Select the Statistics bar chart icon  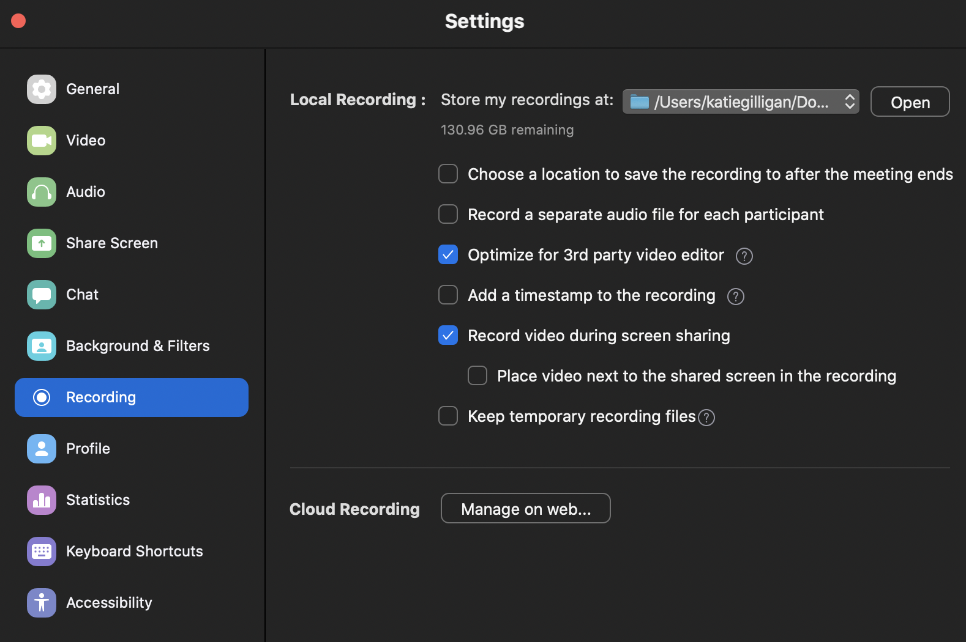tap(42, 500)
